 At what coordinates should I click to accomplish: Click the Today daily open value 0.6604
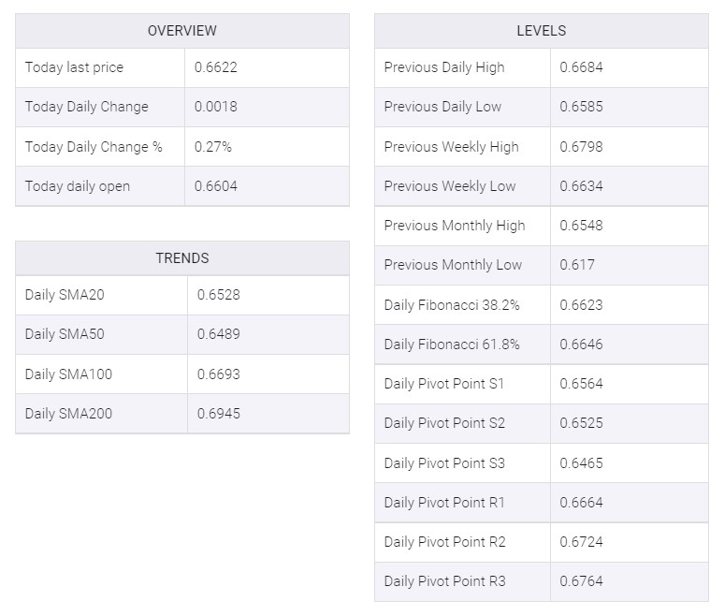coord(216,186)
